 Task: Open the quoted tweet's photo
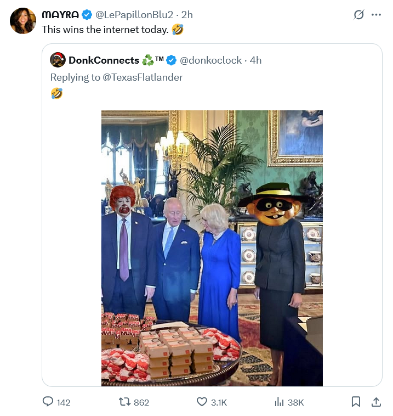pos(212,248)
